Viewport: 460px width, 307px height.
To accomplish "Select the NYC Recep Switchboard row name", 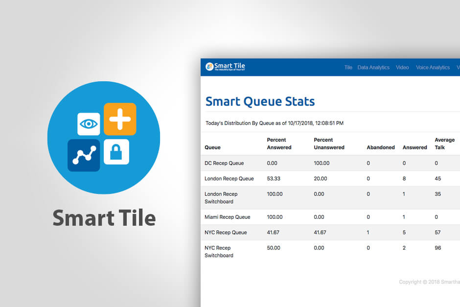I will click(219, 252).
